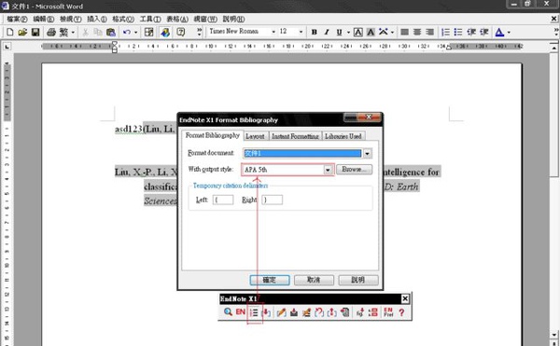
Task: Open the 工具 (Tools) menu
Action: point(150,19)
